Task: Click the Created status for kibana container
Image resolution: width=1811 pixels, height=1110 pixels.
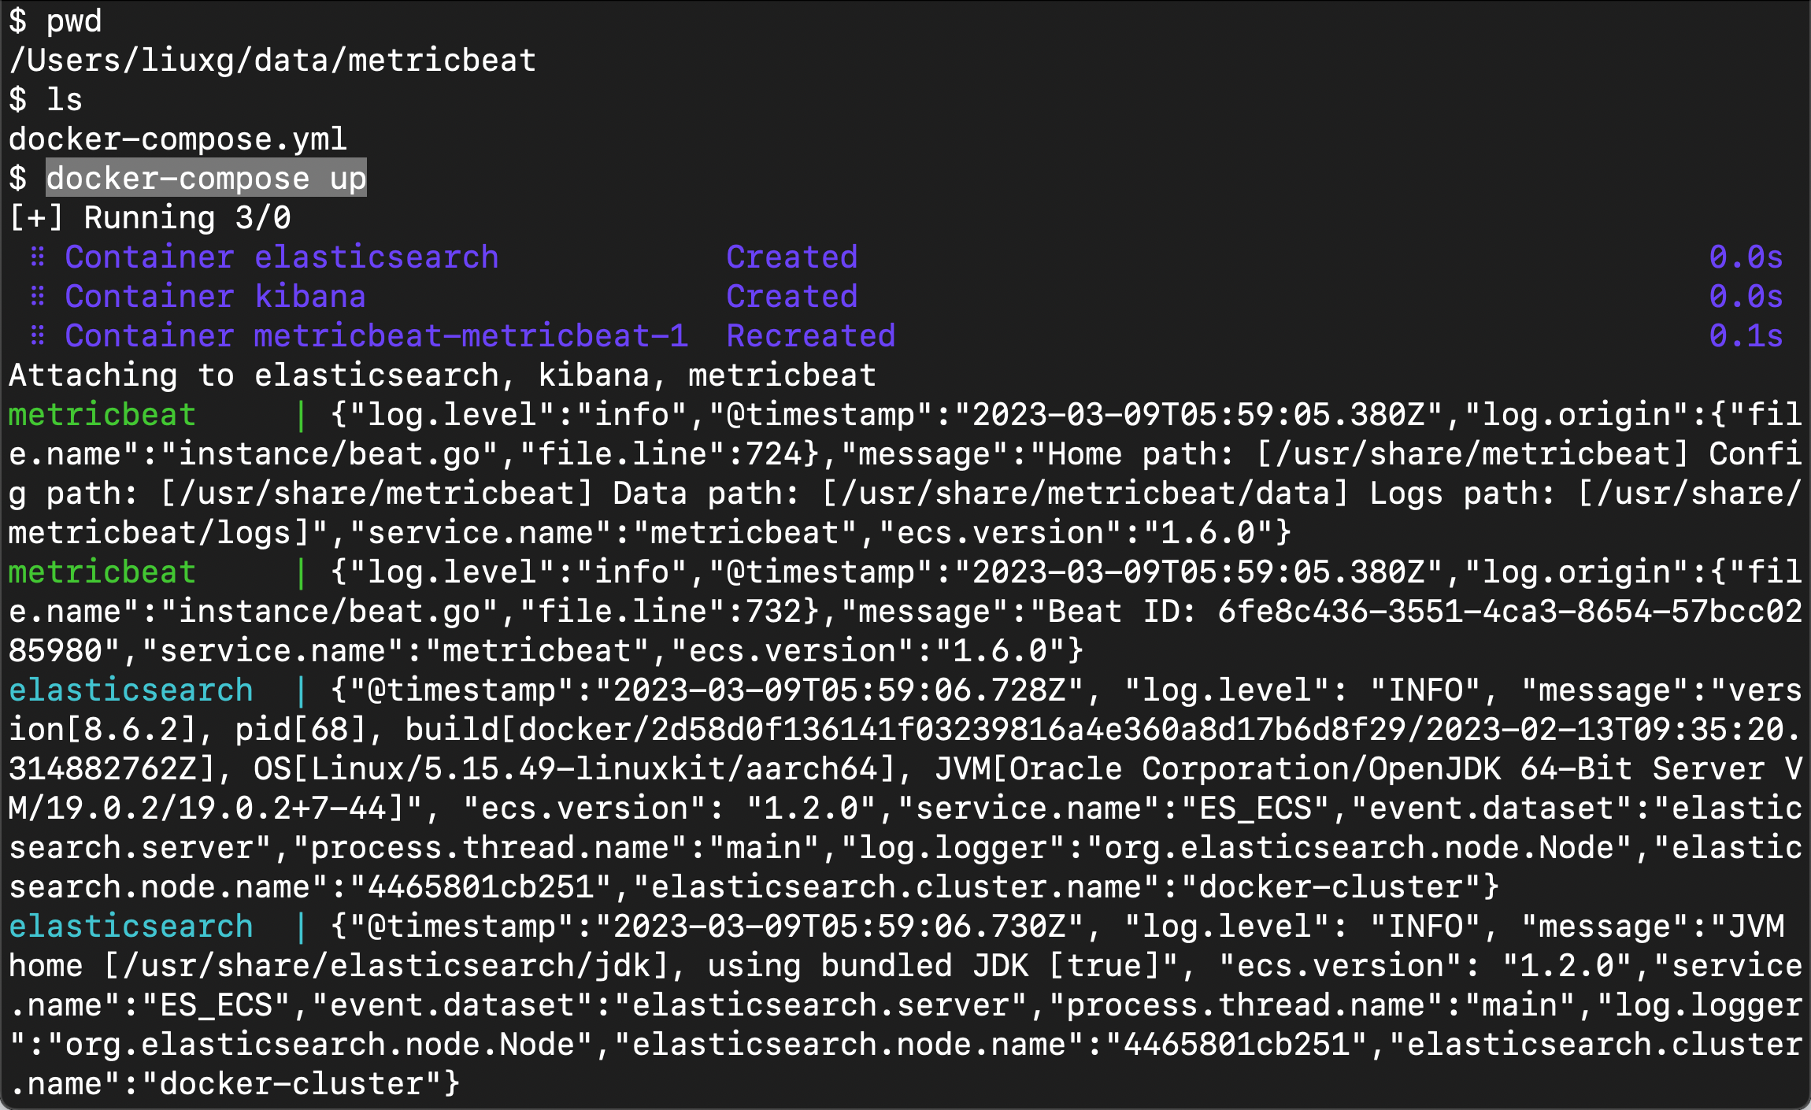Action: 792,297
